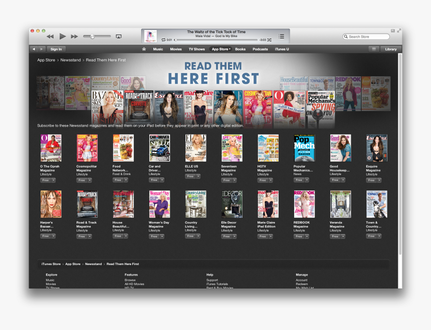Open the Up Next list icon
Viewport: 431px width, 330px height.
[281, 36]
